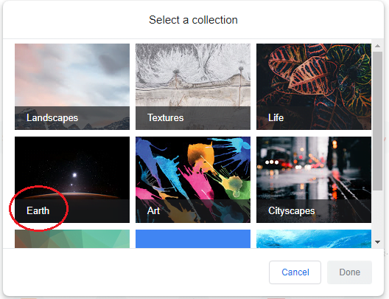
Task: Click the green geometric collection thumbnail
Action: coord(72,238)
